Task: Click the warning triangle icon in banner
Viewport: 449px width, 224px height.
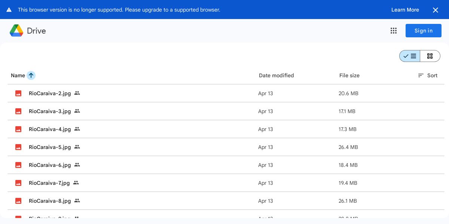Action: (x=9, y=10)
